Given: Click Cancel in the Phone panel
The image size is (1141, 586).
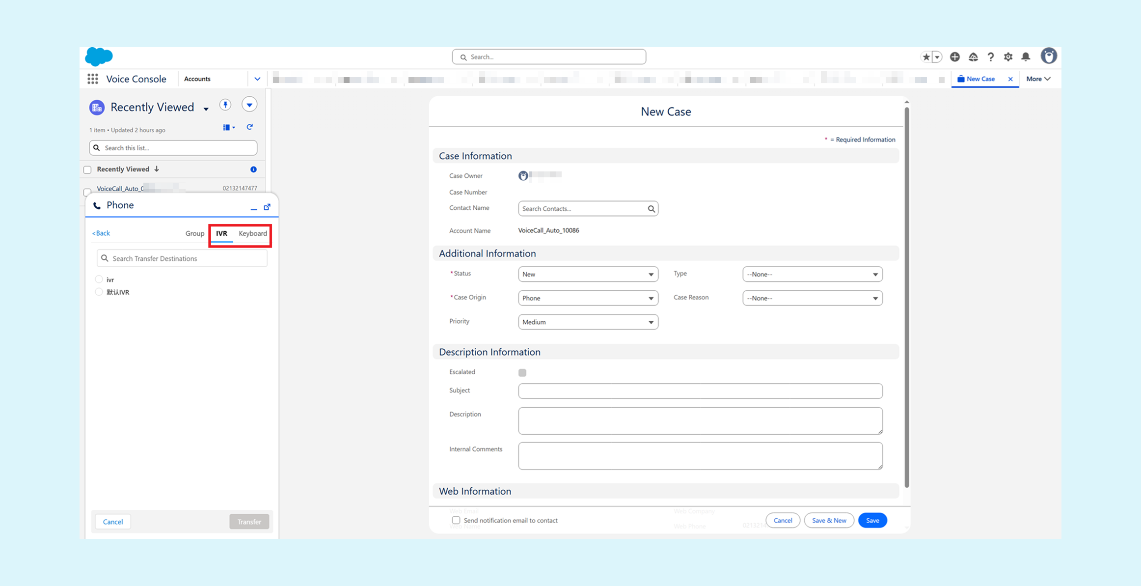Looking at the screenshot, I should tap(113, 522).
